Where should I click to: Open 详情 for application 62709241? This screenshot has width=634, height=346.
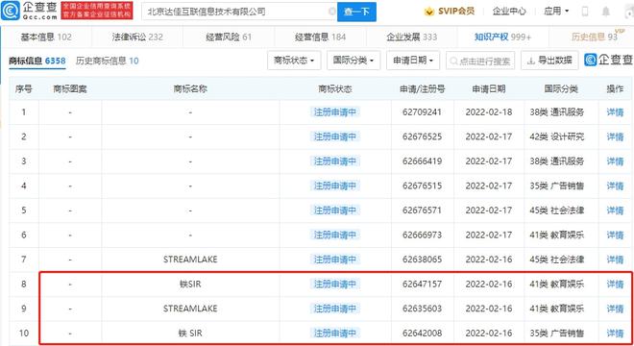click(x=615, y=112)
